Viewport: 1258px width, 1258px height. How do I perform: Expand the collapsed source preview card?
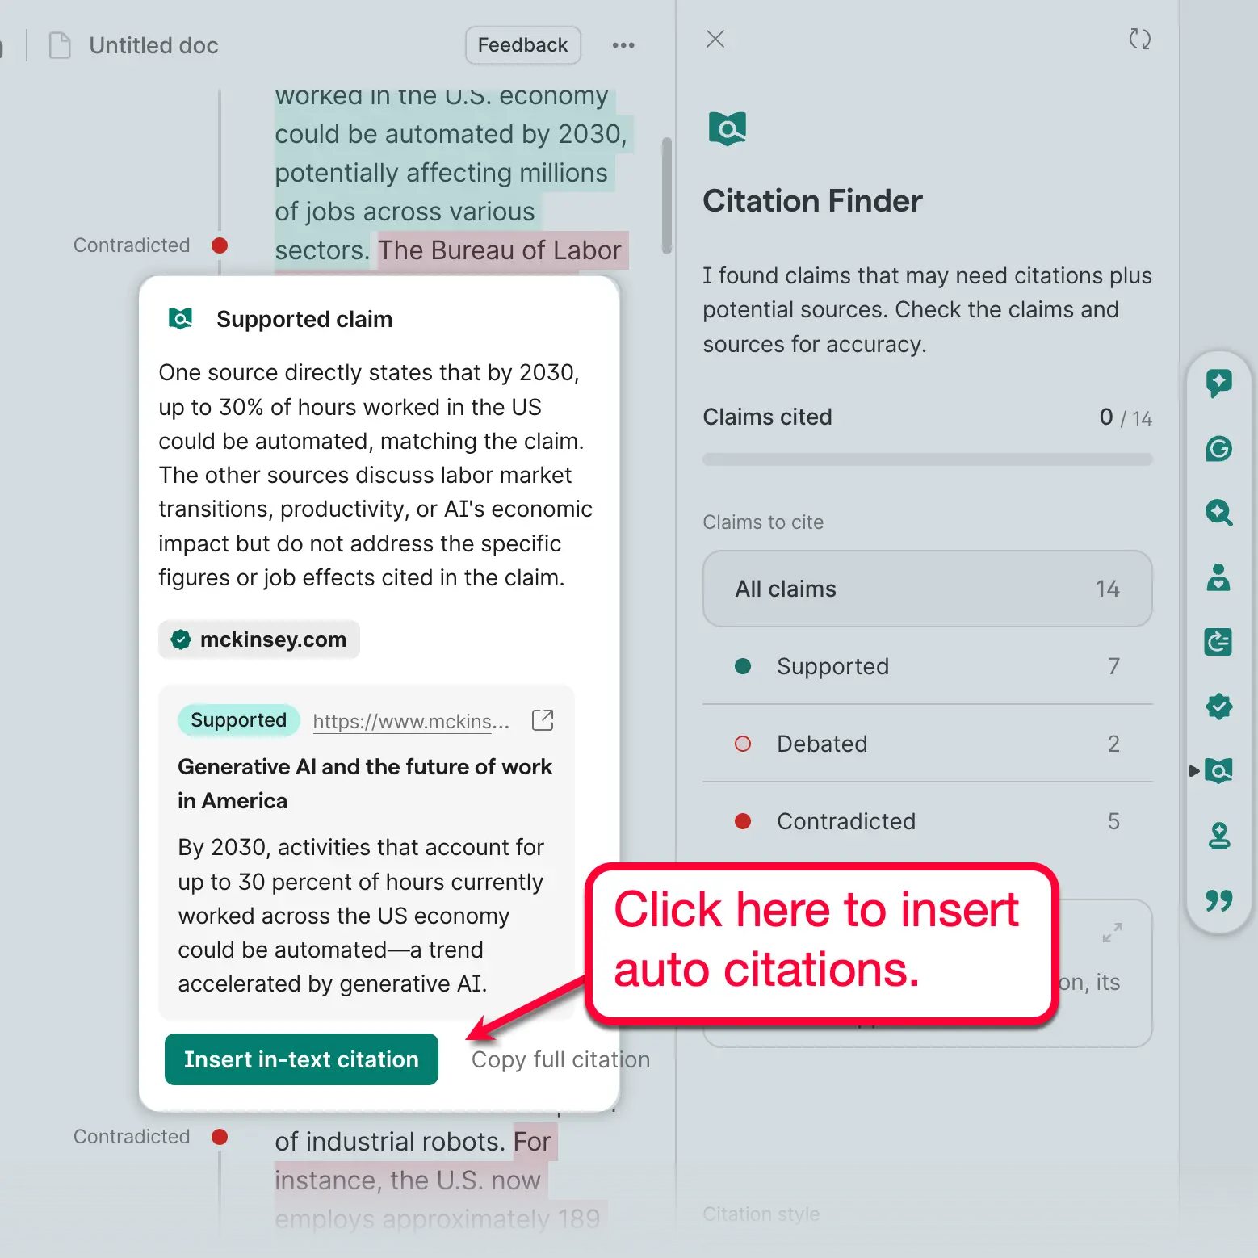coord(1112,933)
